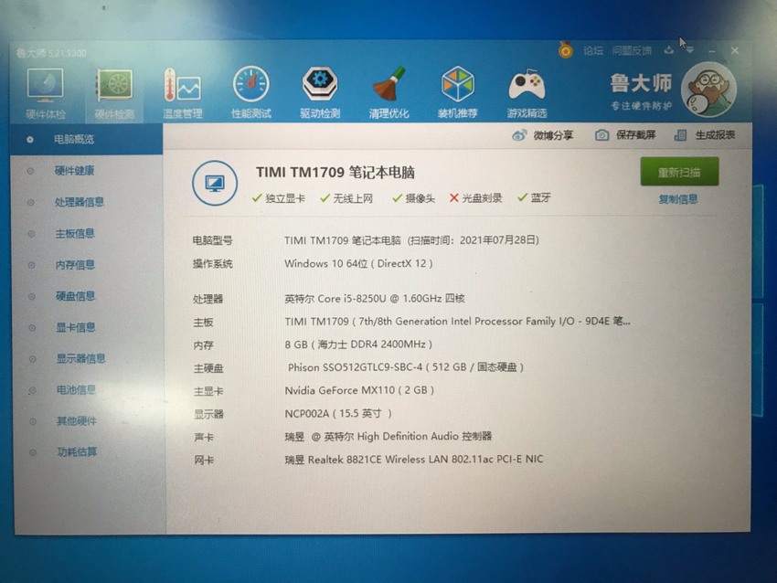
Task: Click the 英特尔 Core i5-8250U processor value
Action: tap(375, 299)
